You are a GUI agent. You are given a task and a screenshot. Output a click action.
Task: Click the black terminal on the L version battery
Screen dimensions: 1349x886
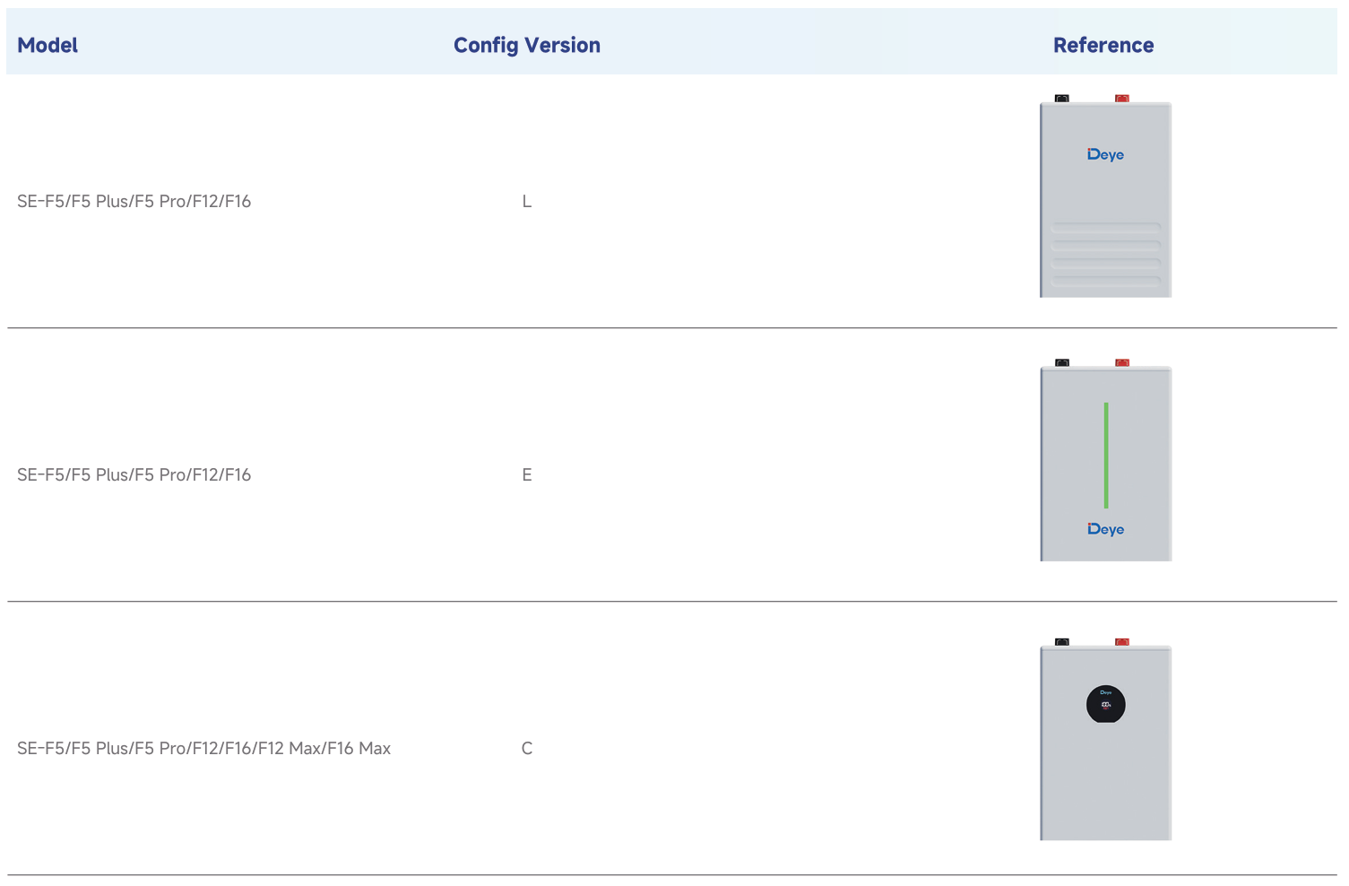click(1062, 99)
